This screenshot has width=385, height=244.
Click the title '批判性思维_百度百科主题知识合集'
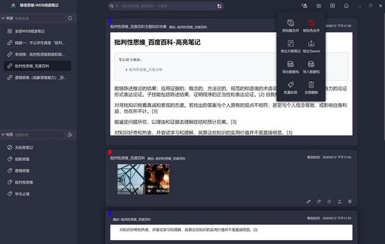(x=139, y=27)
